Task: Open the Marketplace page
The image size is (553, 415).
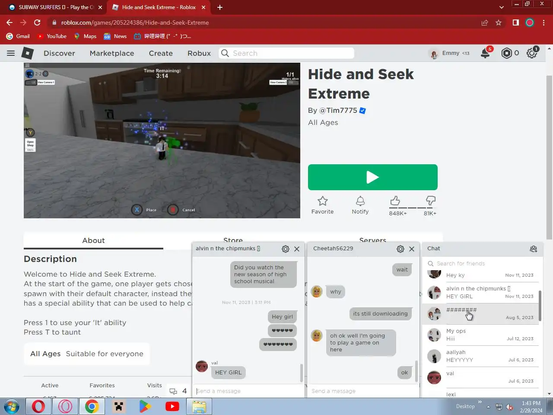Action: coord(112,53)
